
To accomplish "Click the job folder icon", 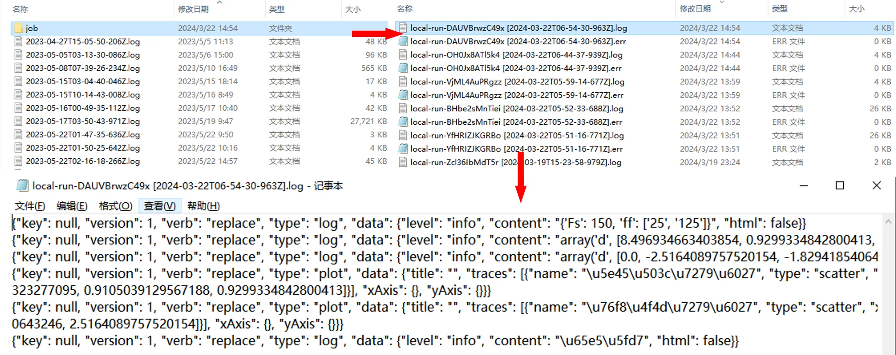I will point(18,28).
